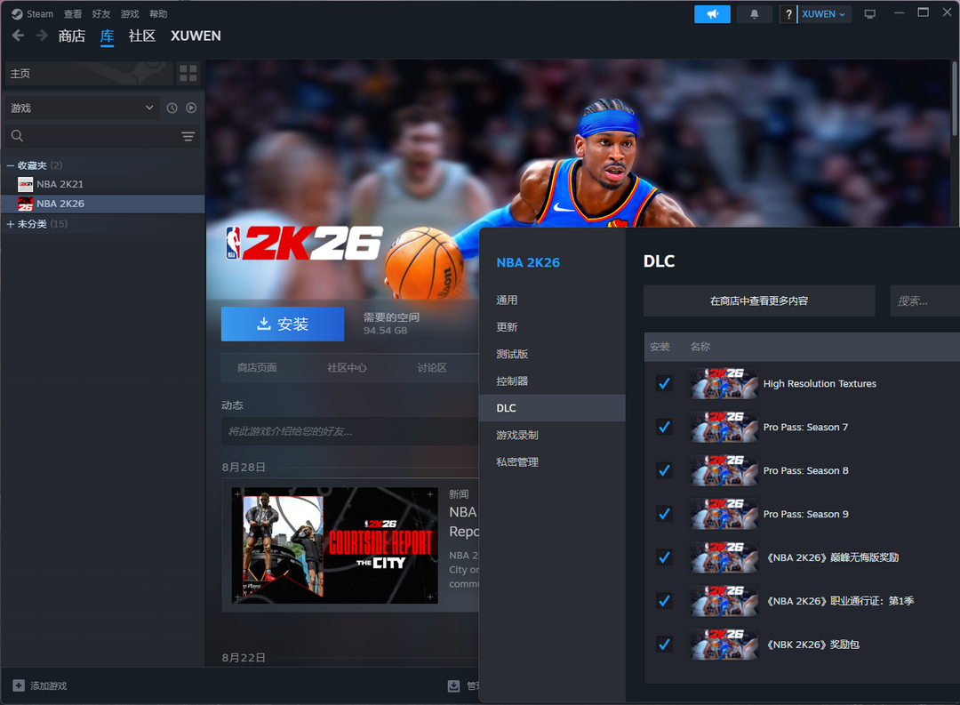This screenshot has height=705, width=960.
Task: Open the notifications bell
Action: pos(755,14)
